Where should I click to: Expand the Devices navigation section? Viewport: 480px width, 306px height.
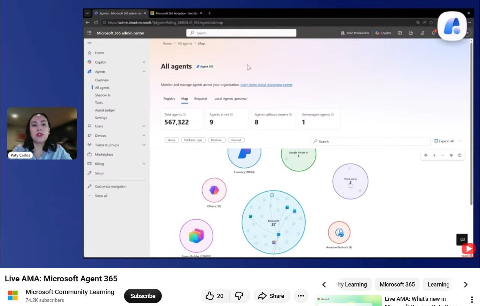coord(144,135)
